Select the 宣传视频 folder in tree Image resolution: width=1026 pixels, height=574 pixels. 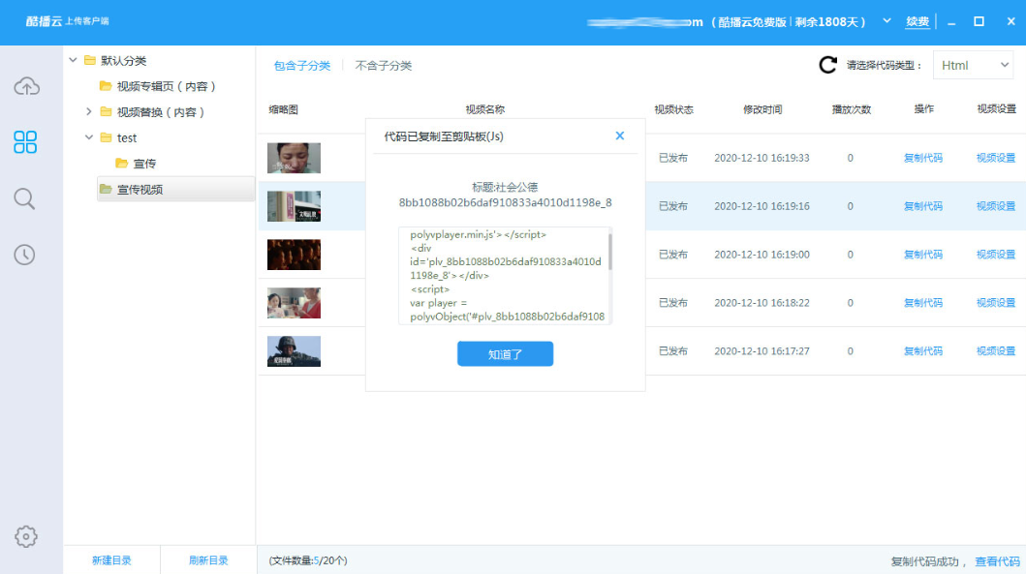140,190
